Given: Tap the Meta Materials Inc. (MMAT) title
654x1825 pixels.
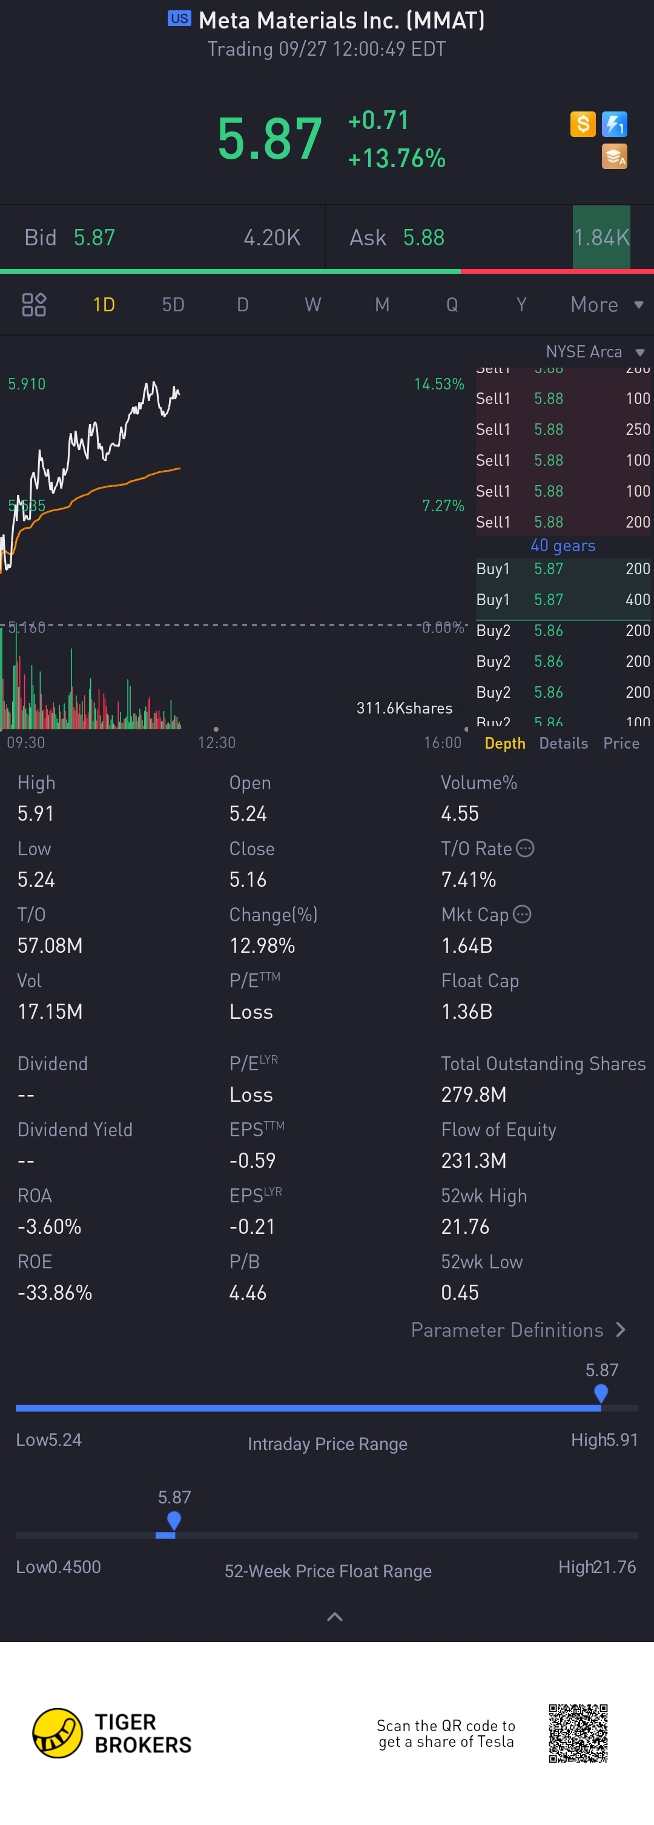Looking at the screenshot, I should click(x=342, y=21).
